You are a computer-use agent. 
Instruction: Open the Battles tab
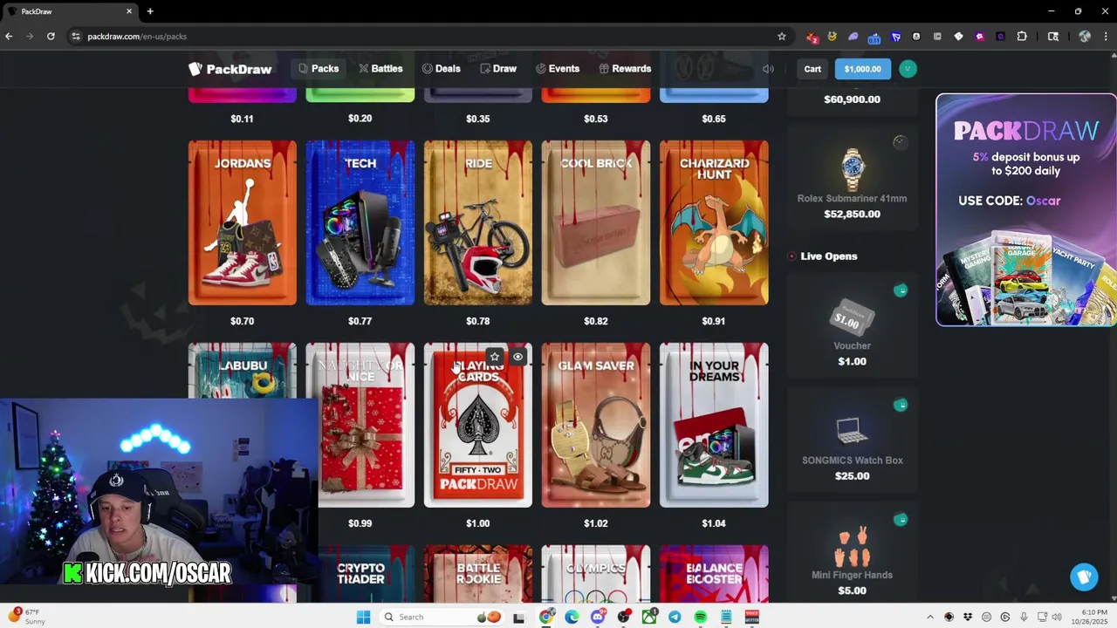(380, 69)
